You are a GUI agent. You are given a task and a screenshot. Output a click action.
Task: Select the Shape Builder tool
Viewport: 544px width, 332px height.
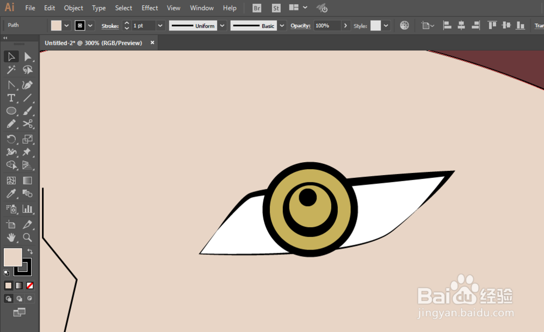tap(11, 165)
